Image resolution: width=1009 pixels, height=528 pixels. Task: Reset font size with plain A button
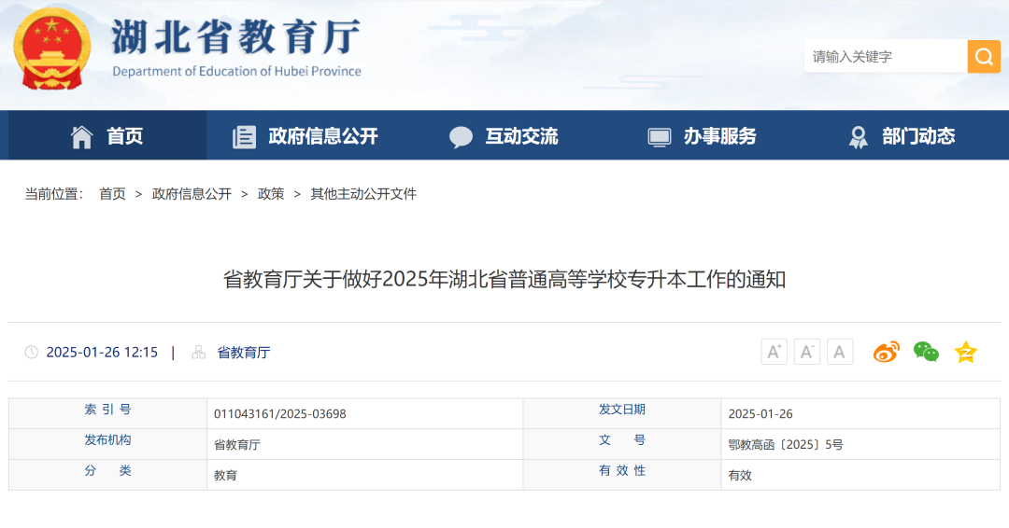pos(840,352)
